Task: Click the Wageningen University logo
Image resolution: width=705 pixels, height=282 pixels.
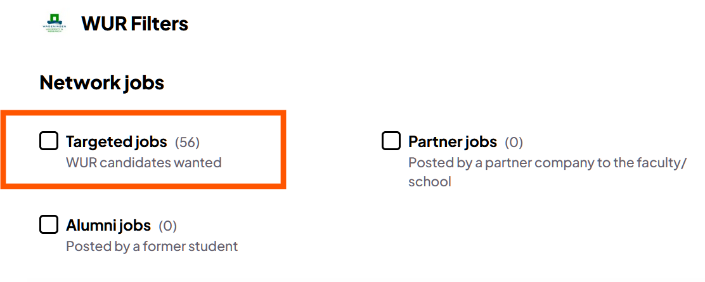Action: point(53,25)
